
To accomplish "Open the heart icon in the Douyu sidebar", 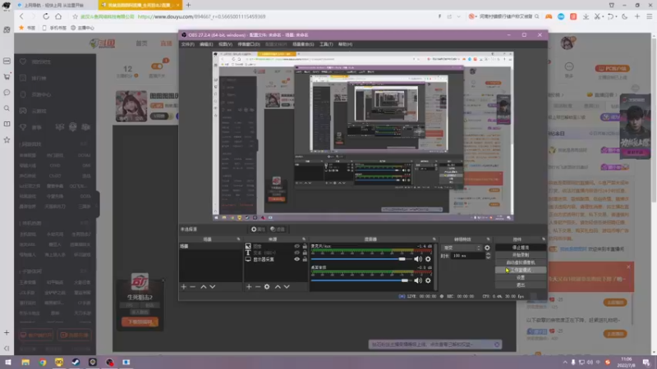I will coord(23,61).
